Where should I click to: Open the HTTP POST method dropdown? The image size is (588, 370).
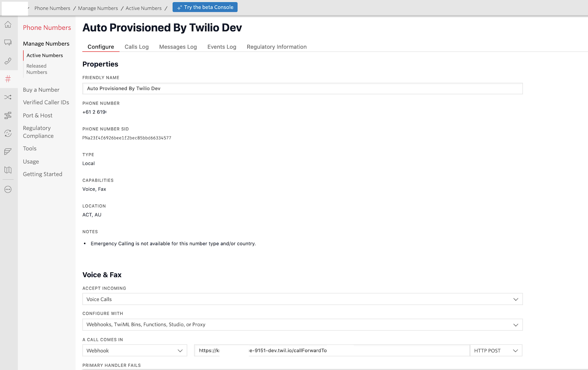pyautogui.click(x=496, y=351)
